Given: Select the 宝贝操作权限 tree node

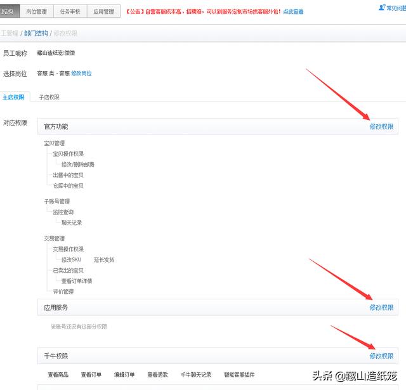Looking at the screenshot, I should point(69,153).
